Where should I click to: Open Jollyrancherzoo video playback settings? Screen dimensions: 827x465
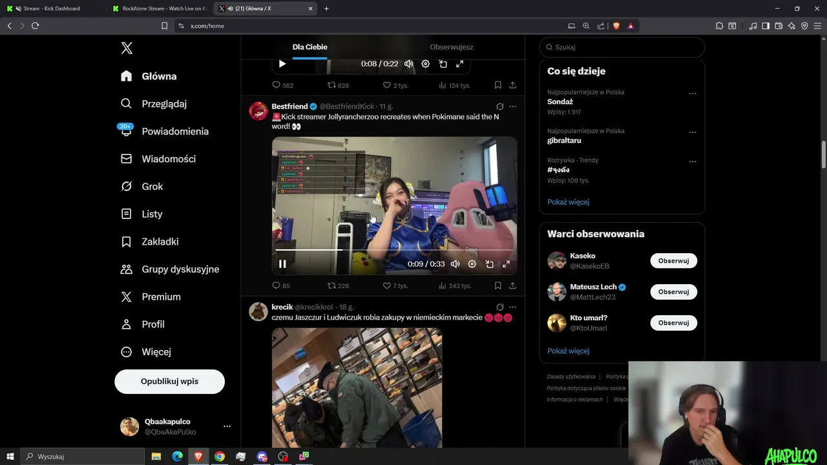(x=472, y=264)
